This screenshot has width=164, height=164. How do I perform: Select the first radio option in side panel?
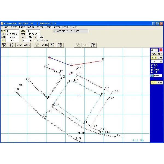[x=152, y=65]
